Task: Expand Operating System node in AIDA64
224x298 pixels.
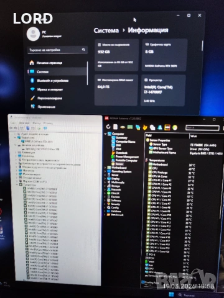Action: pos(105,171)
